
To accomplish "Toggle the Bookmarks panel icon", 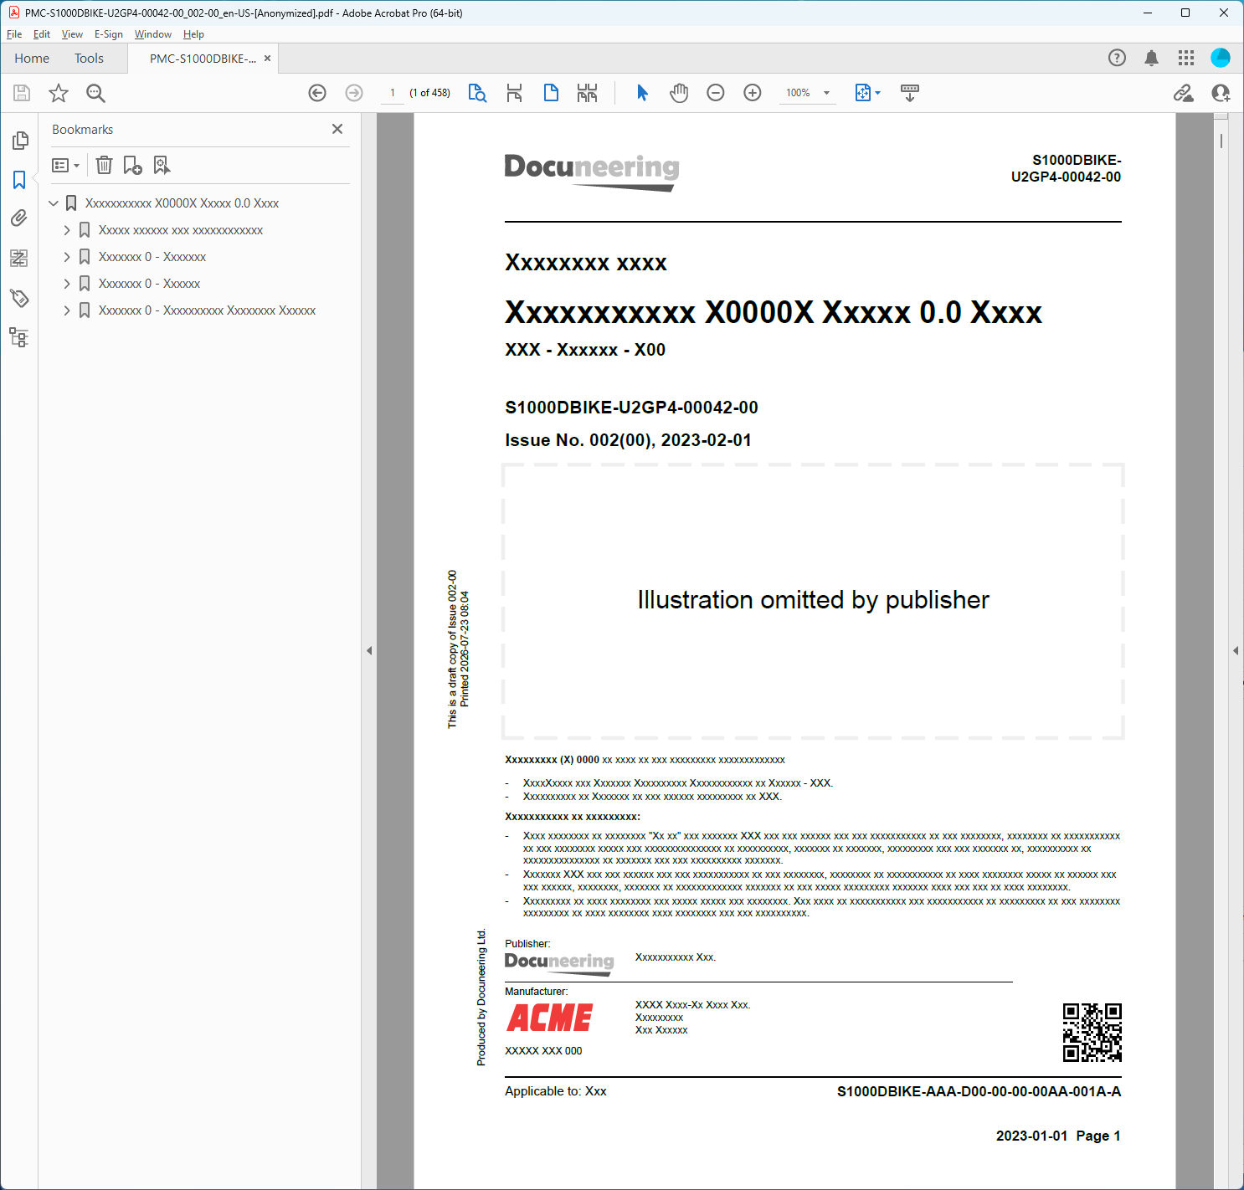I will coord(19,180).
